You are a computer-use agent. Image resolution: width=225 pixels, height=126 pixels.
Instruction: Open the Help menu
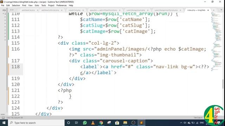coord(71,6)
